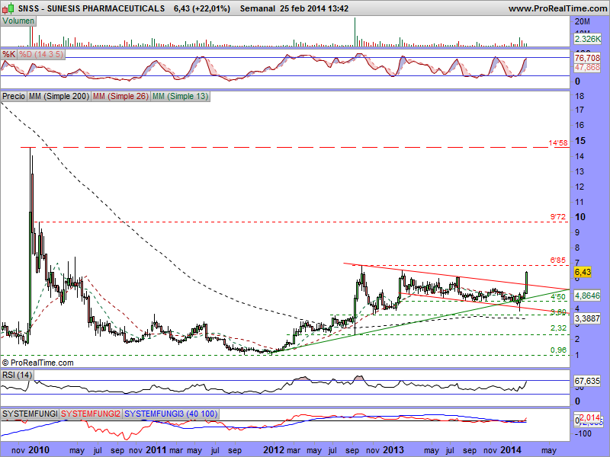This screenshot has height=457, width=610.
Task: Click the yellow 6,43 current price tag
Action: pyautogui.click(x=583, y=272)
